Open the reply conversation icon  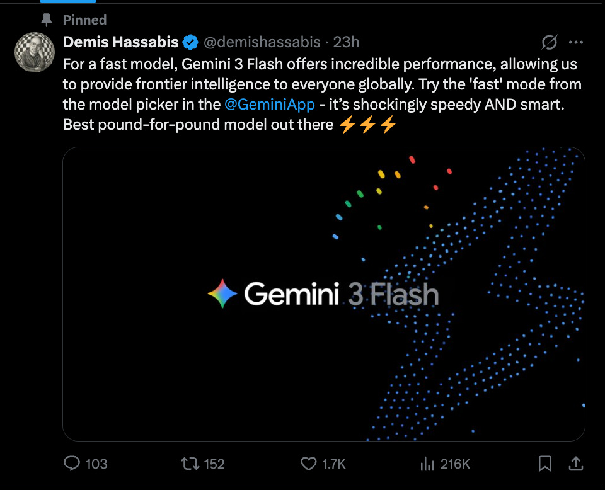coord(71,464)
